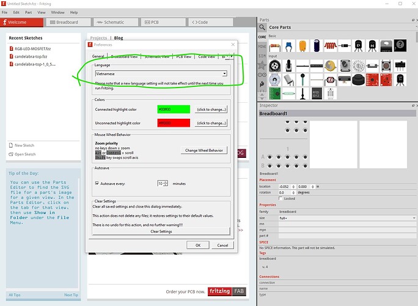Image resolution: width=418 pixels, height=306 pixels.
Task: Click the Change Wheel Behavior button
Action: click(204, 151)
